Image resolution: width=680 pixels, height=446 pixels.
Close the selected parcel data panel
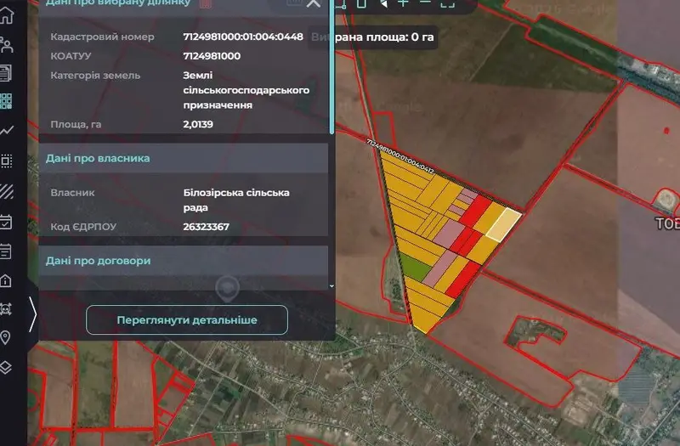[313, 3]
